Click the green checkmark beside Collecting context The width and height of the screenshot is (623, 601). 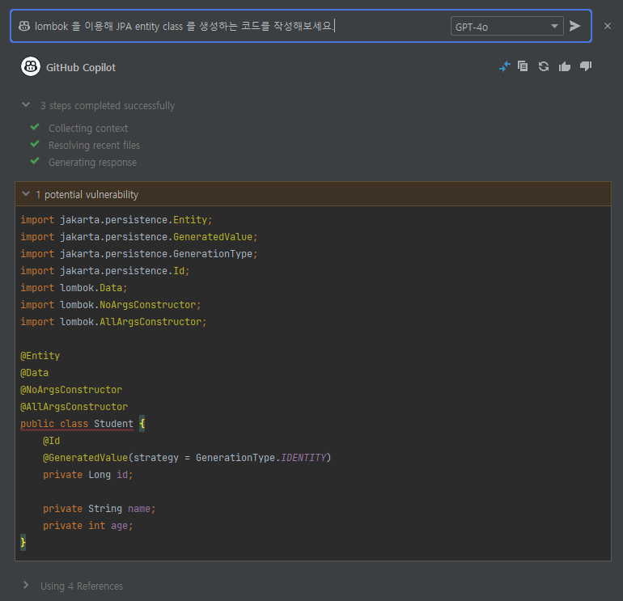(x=35, y=127)
